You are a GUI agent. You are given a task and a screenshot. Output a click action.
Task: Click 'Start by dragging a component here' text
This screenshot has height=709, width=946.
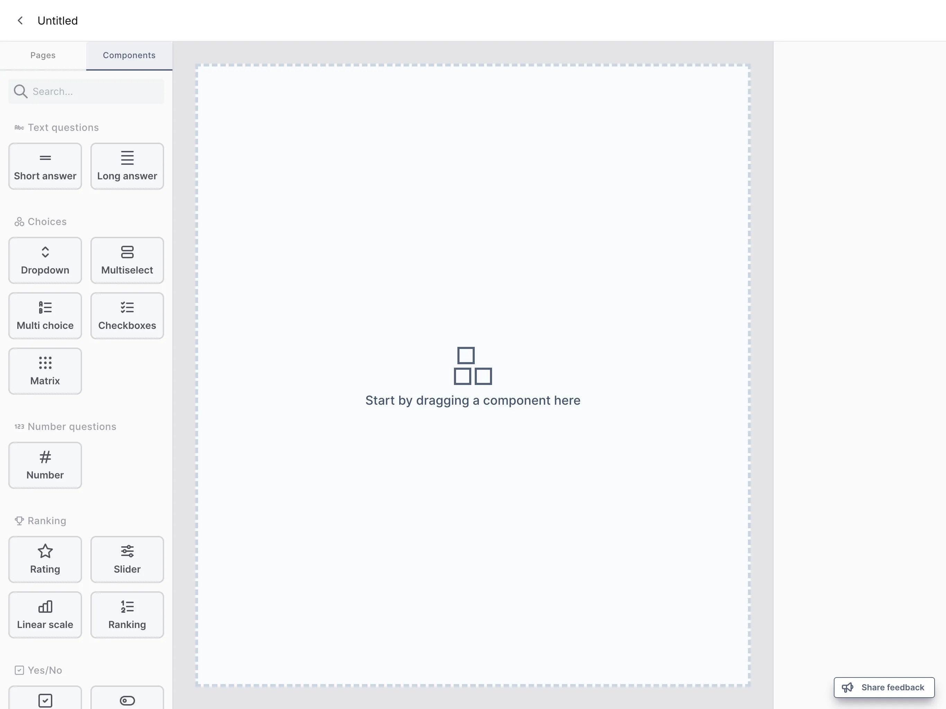pyautogui.click(x=473, y=400)
